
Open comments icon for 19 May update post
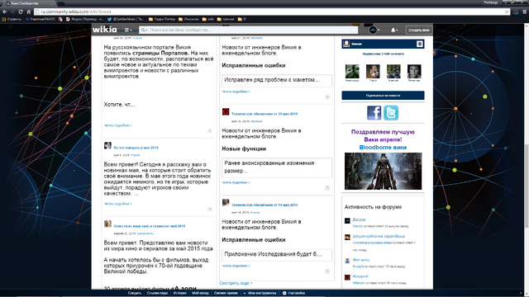click(327, 188)
